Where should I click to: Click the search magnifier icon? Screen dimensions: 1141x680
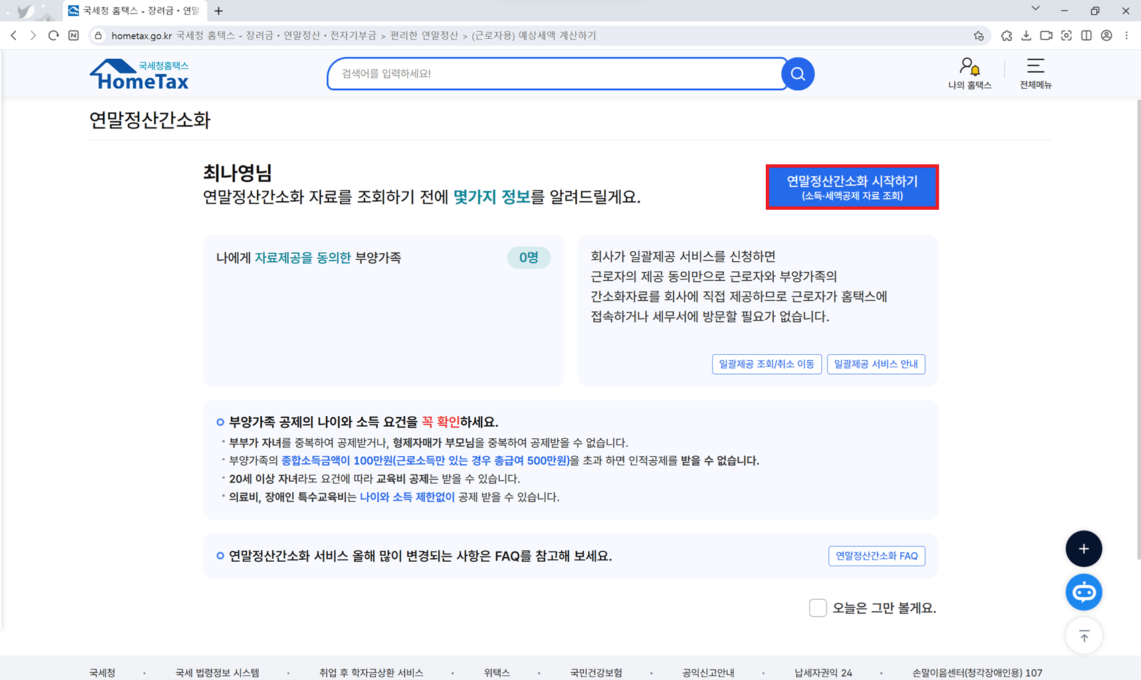pyautogui.click(x=797, y=73)
